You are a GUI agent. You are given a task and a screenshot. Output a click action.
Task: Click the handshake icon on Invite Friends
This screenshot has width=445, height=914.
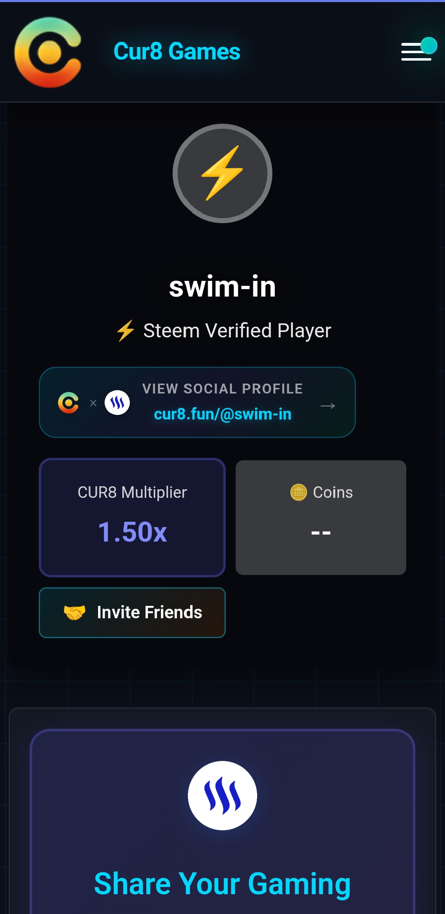[x=75, y=612]
